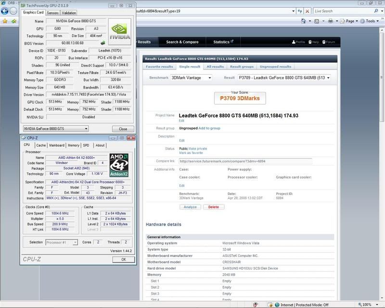Screen dimensions: 385x308
Task: Switch to the Cache tab in CPU-Z
Action: coord(41,145)
